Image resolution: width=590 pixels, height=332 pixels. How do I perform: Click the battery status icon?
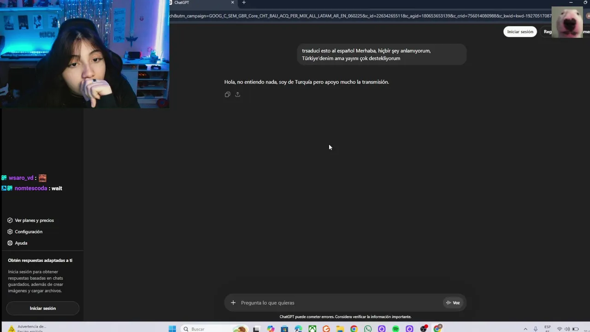[575, 329]
